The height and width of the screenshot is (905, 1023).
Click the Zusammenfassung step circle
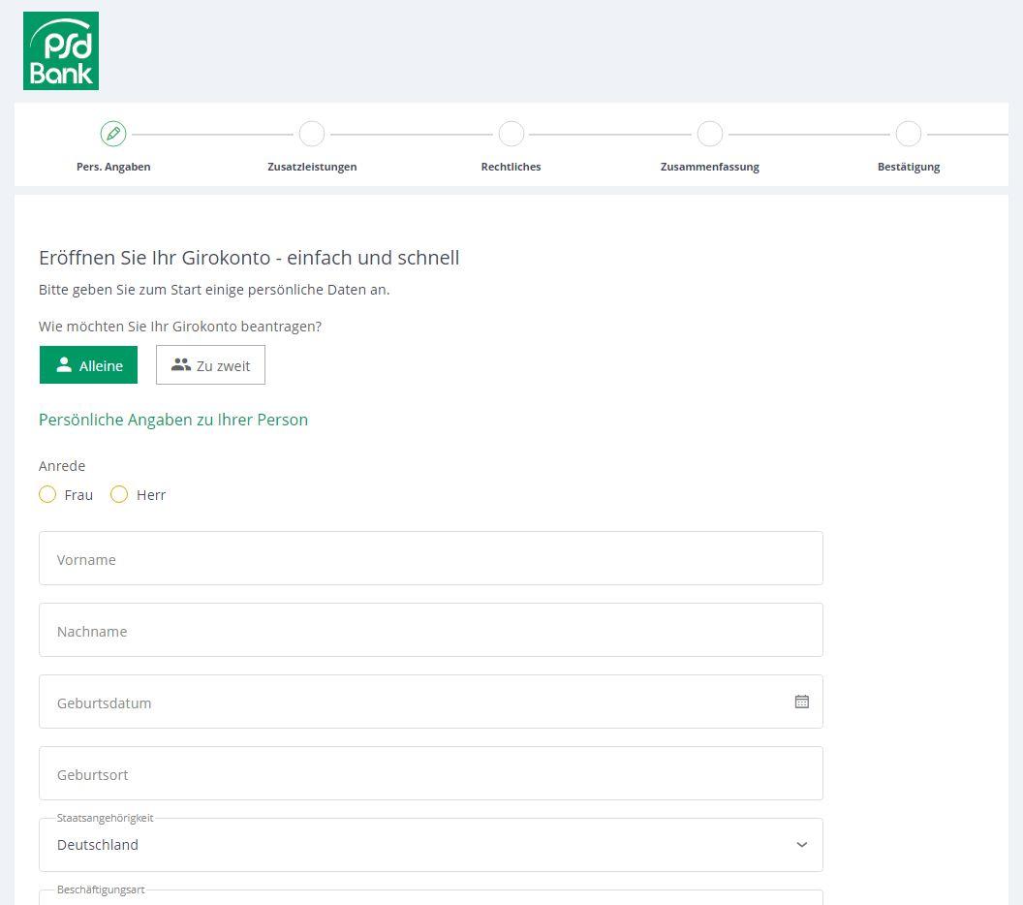(710, 134)
